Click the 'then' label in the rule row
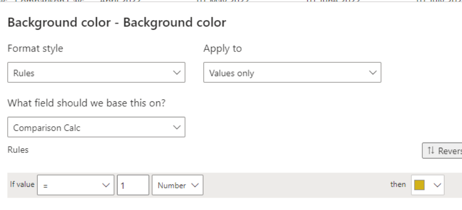Image resolution: width=462 pixels, height=210 pixels. (398, 184)
